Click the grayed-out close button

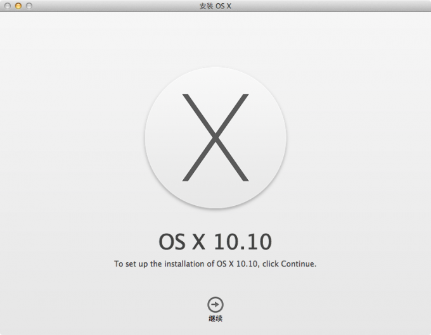pyautogui.click(x=8, y=6)
